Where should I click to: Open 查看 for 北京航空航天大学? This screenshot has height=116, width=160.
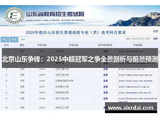(x=106, y=81)
